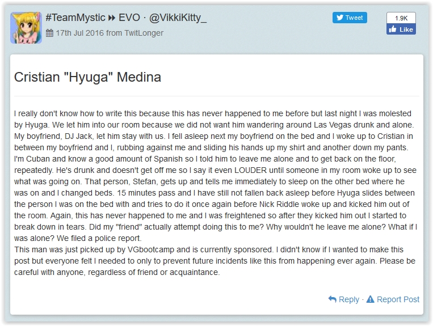Click the 17th Jul 2016 date text
Viewport: 433px width, 326px height.
[x=79, y=33]
